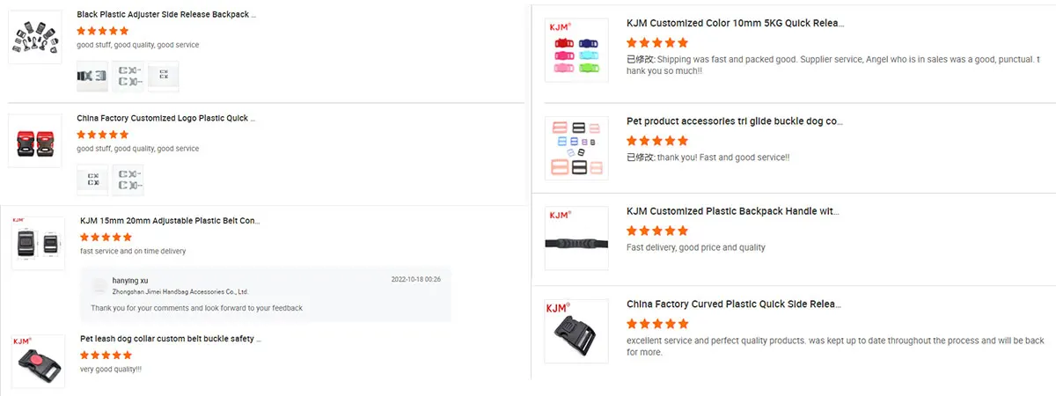View second review photo under China Factory Customized Logo review
The width and height of the screenshot is (1056, 396).
click(x=128, y=180)
